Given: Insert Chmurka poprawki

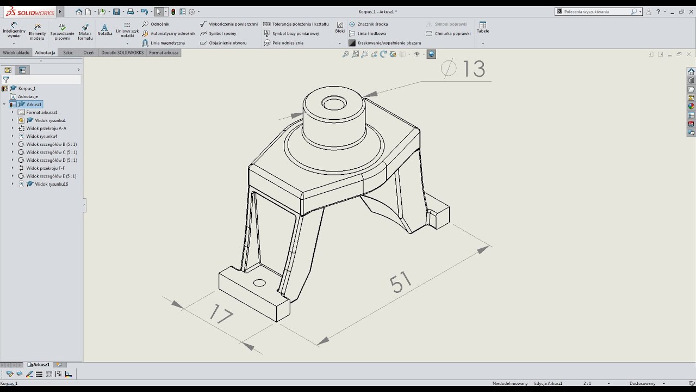Looking at the screenshot, I should click(449, 33).
